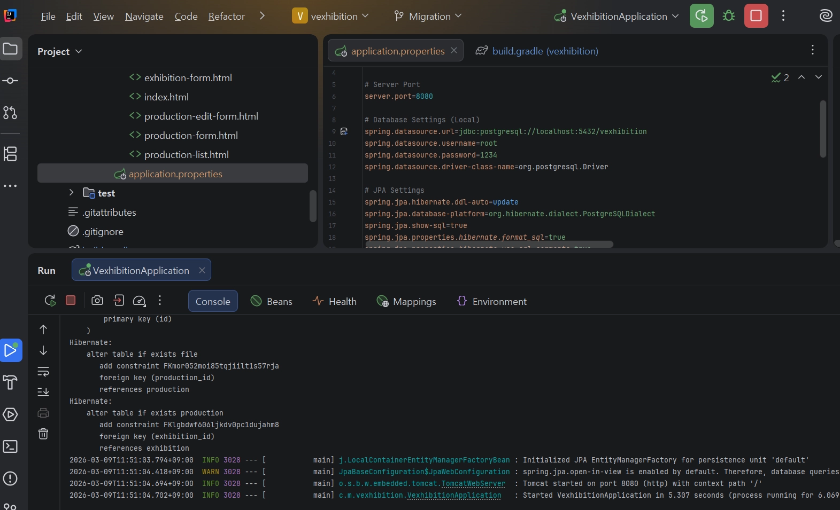
Task: Click the Debug bug icon in toolbar
Action: tap(728, 16)
